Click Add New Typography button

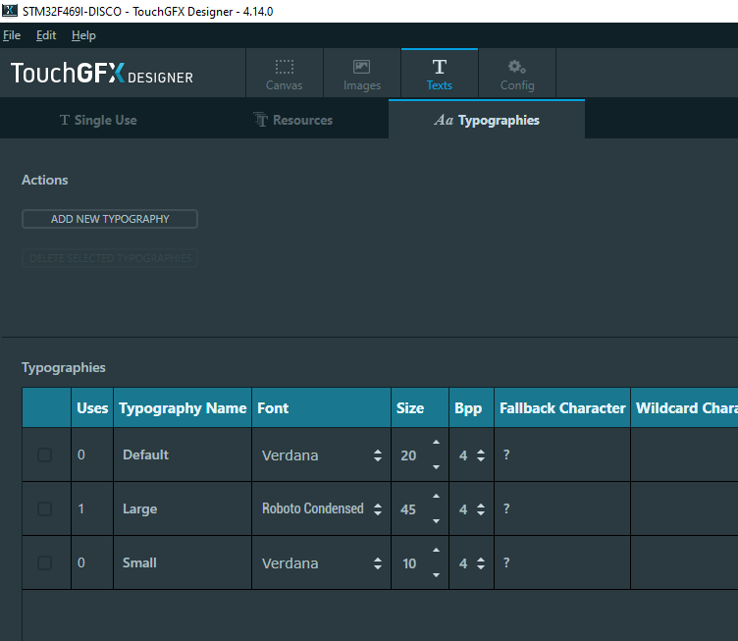click(x=110, y=219)
